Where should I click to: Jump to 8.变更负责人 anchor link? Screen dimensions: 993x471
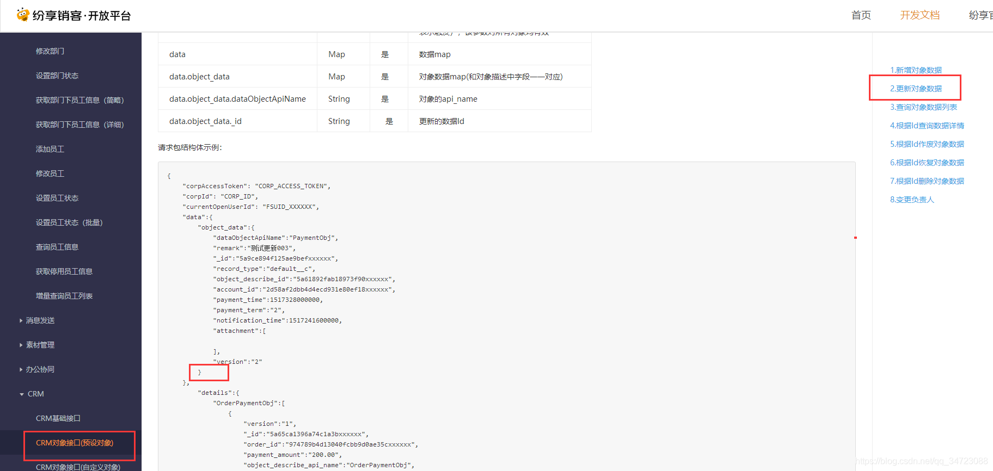pos(912,200)
